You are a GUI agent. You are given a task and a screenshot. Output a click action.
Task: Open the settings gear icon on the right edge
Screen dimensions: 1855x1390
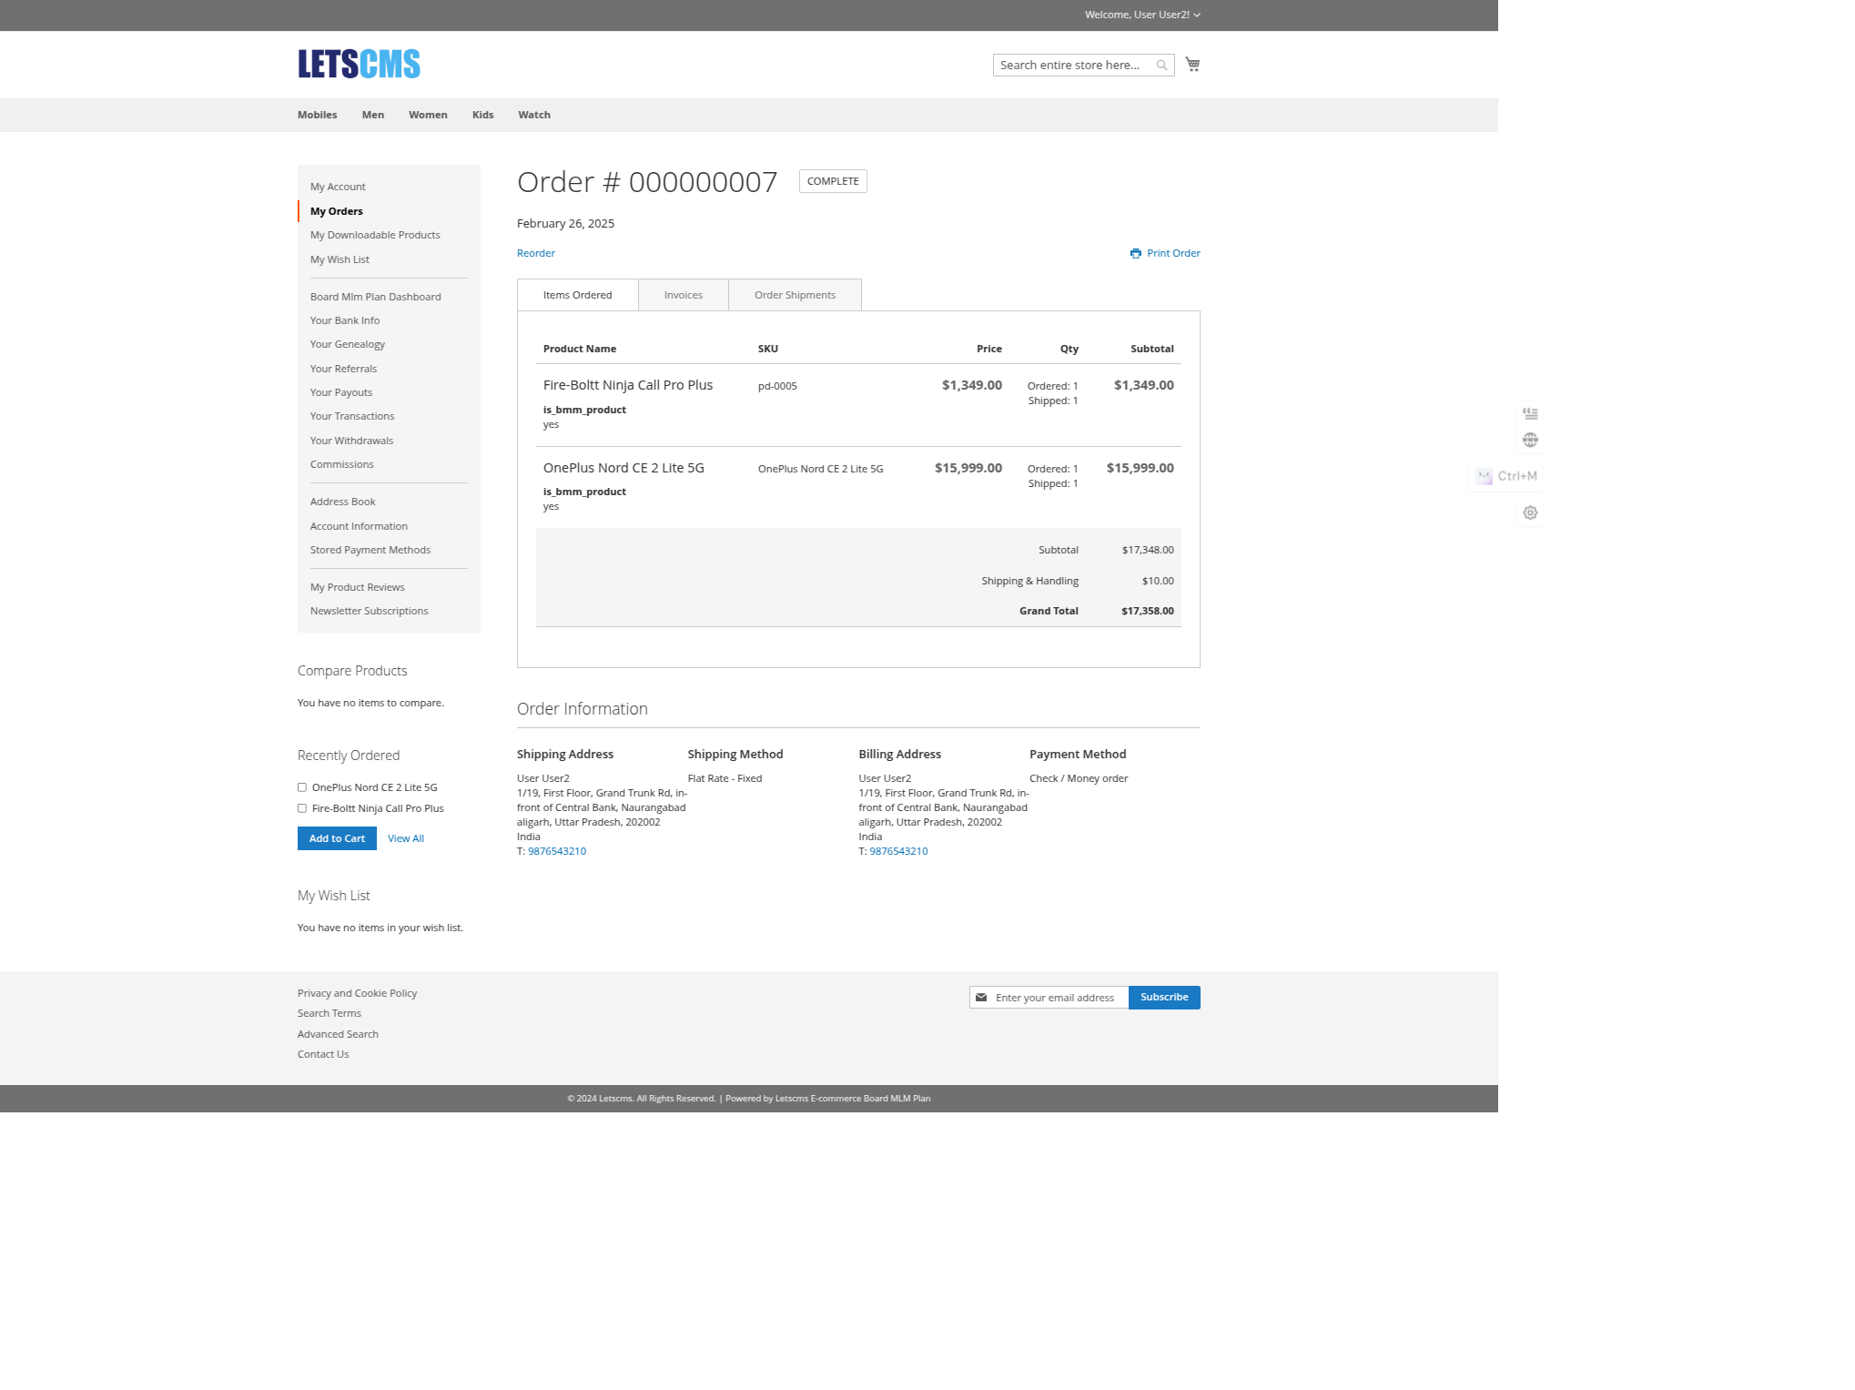tap(1530, 512)
